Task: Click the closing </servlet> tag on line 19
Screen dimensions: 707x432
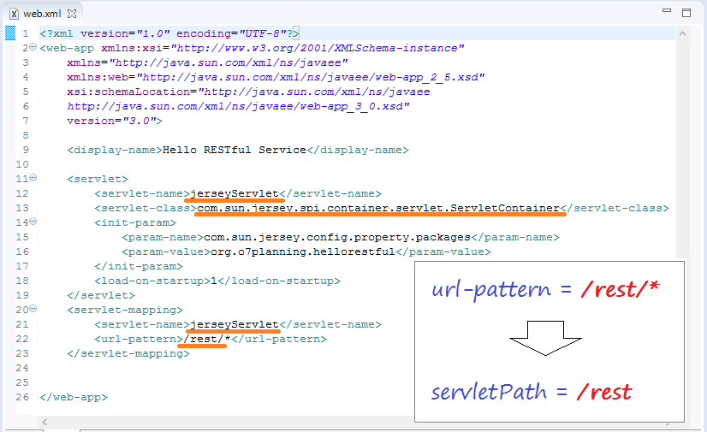Action: [101, 295]
